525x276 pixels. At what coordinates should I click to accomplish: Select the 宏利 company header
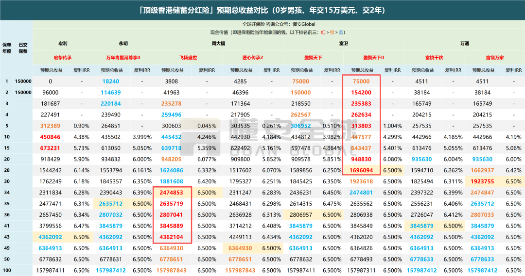tap(63, 44)
